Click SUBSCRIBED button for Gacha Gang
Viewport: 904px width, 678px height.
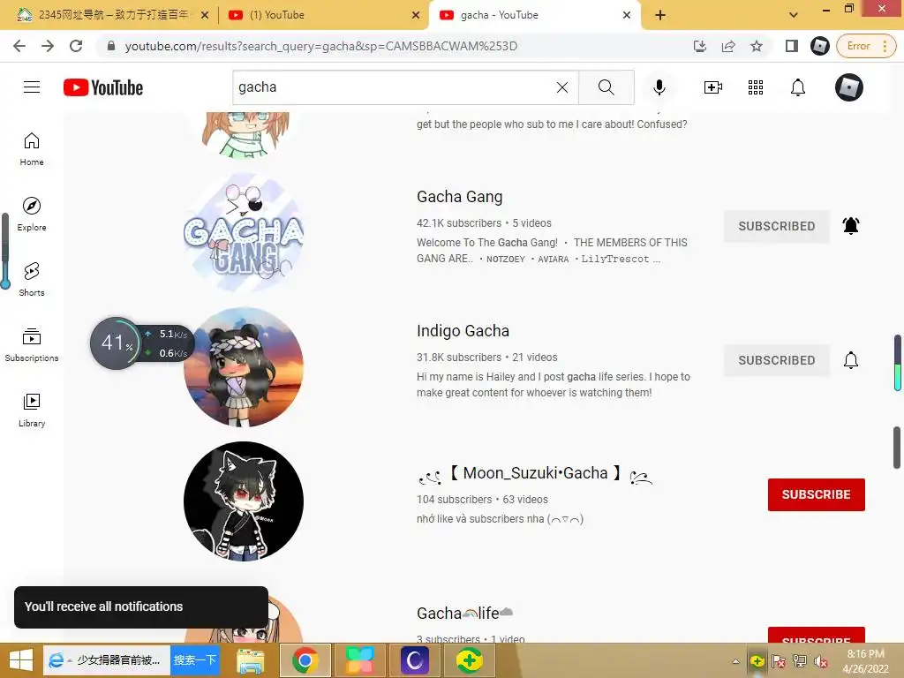click(777, 226)
